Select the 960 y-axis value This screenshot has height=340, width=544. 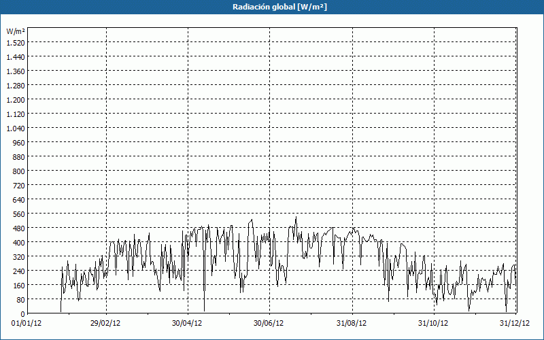point(19,143)
